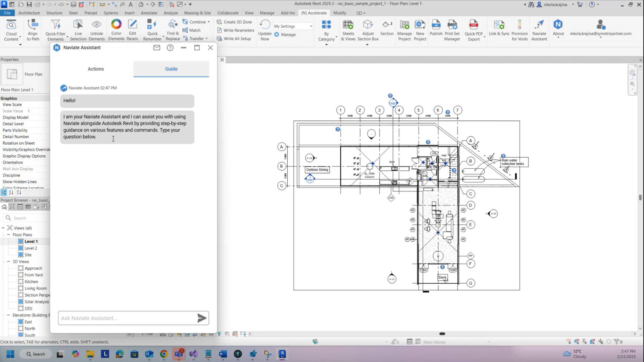The width and height of the screenshot is (644, 362).
Task: Click the mail icon in Naviate Assistant
Action: click(157, 48)
